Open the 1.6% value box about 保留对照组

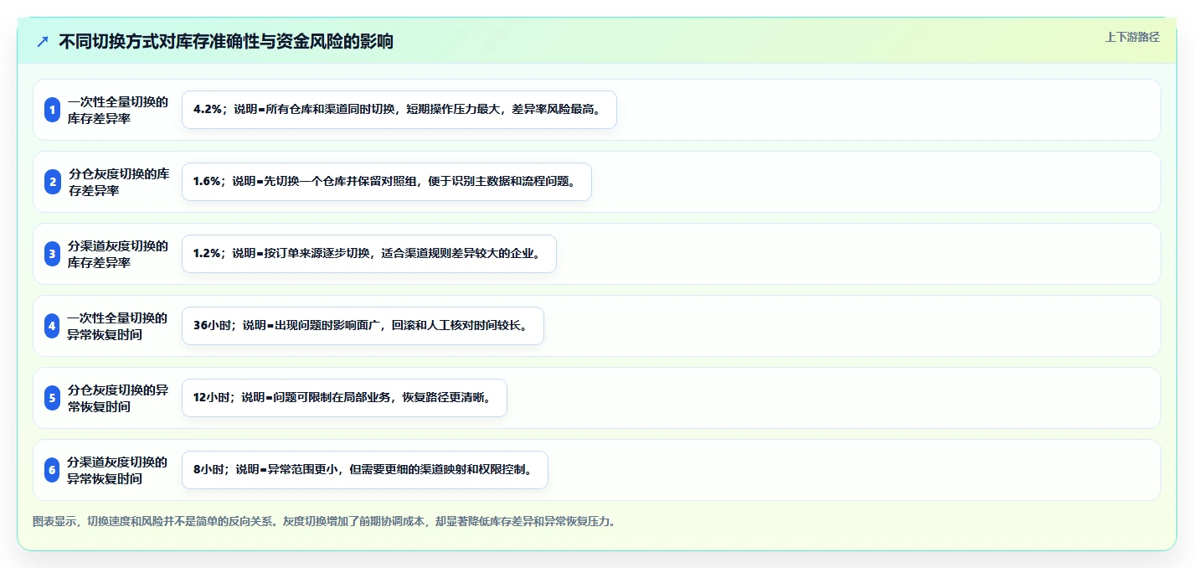[x=387, y=182]
